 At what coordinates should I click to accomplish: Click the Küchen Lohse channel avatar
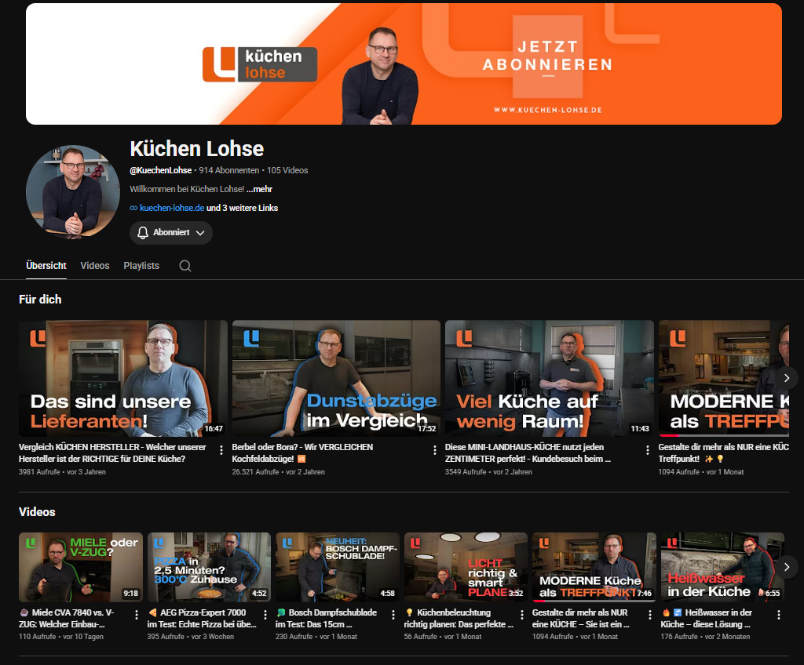(73, 191)
